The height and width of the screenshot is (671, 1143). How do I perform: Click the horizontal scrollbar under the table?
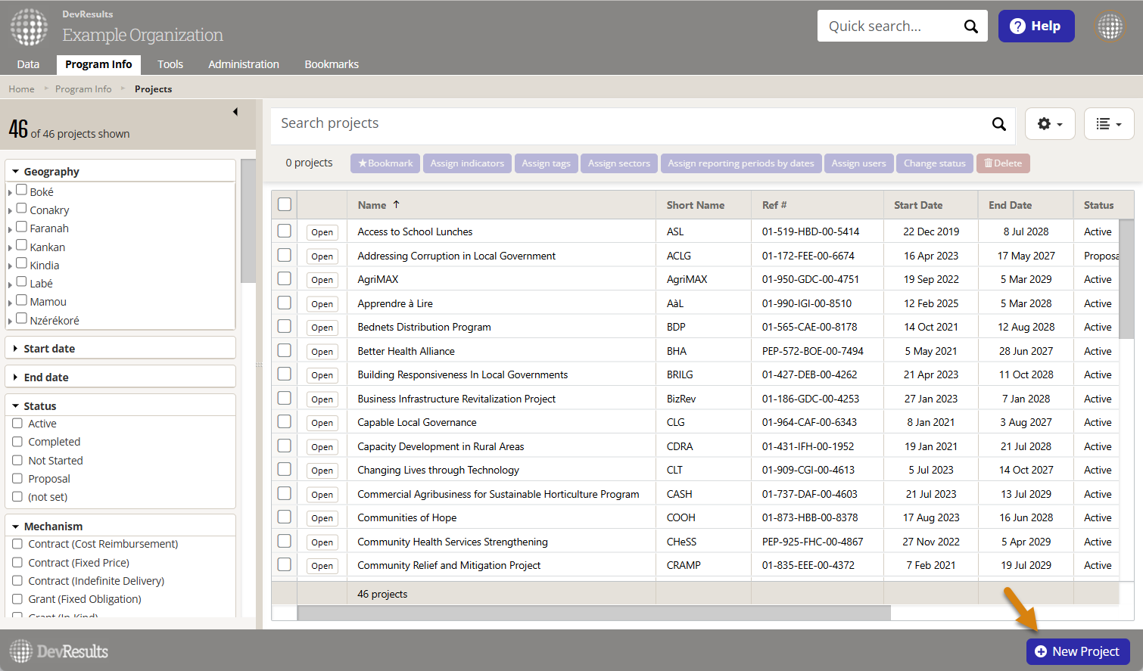593,613
